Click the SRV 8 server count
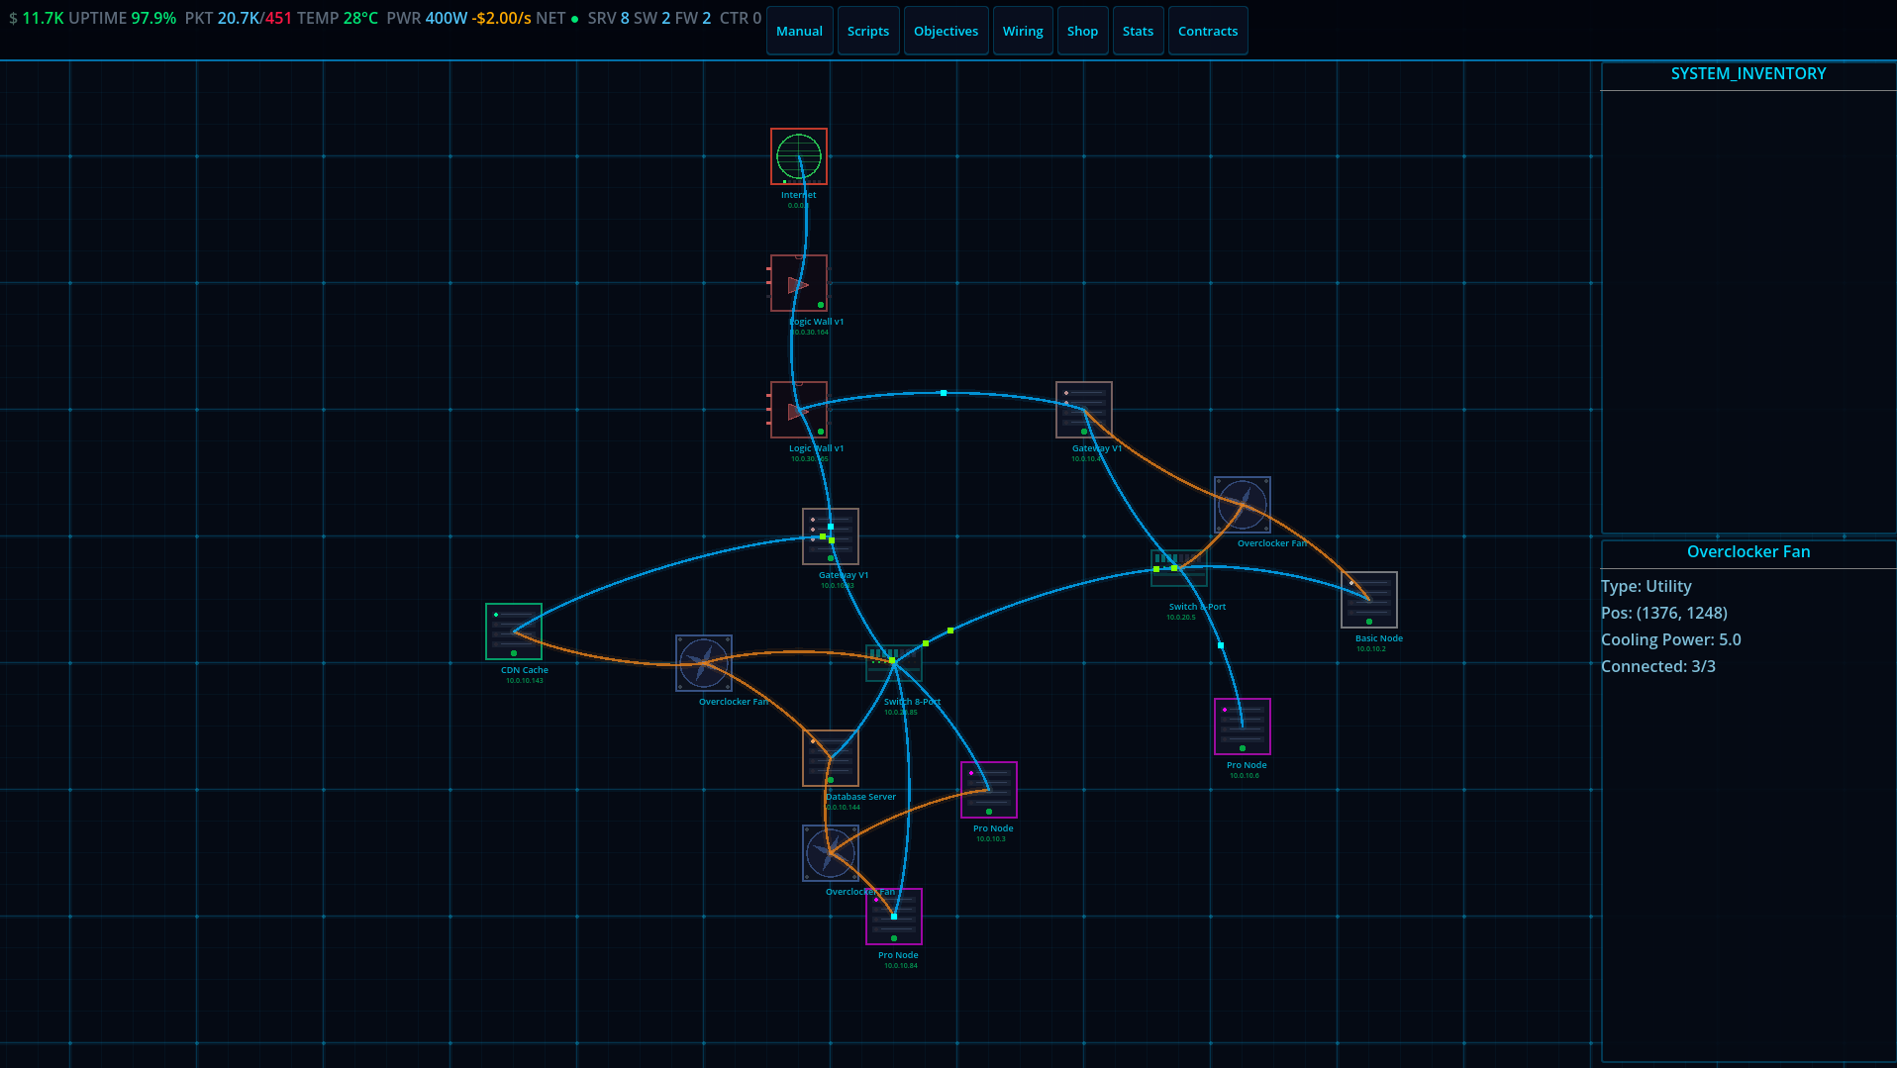This screenshot has height=1068, width=1897. [609, 18]
